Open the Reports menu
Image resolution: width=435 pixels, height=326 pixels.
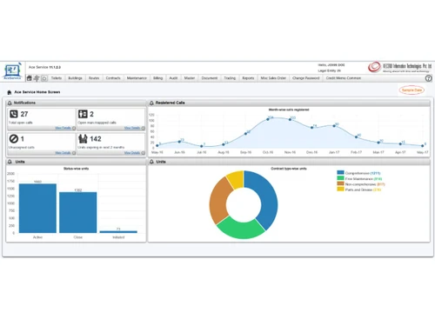click(248, 78)
